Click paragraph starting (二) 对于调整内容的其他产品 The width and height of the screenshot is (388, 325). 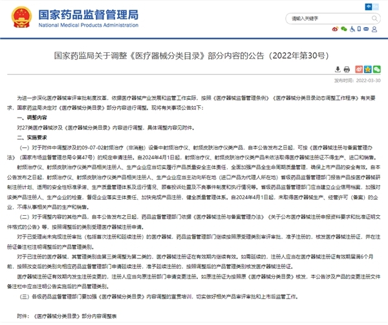194,222
